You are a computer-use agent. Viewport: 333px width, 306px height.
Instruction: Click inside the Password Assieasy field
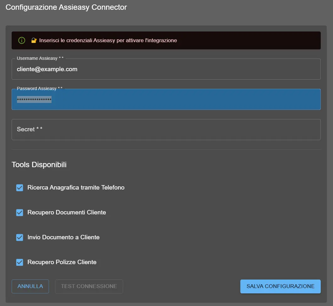tap(157, 99)
